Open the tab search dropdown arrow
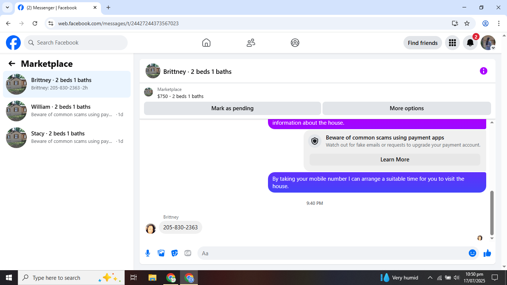Screen dimensions: 507x285 7,7
